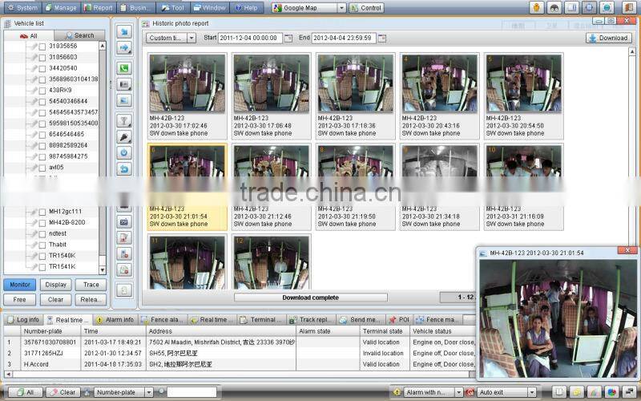Viewport: 641px width, 401px height.
Task: Click the panel layout icon at top right
Action: coord(572,7)
